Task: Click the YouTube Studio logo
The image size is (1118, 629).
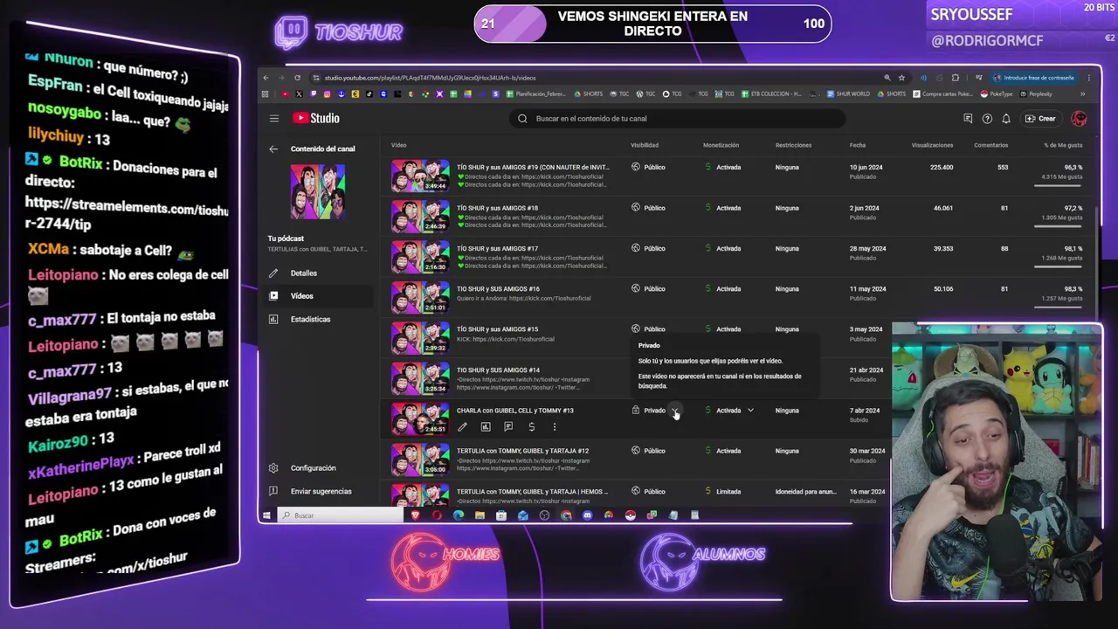Action: coord(316,119)
